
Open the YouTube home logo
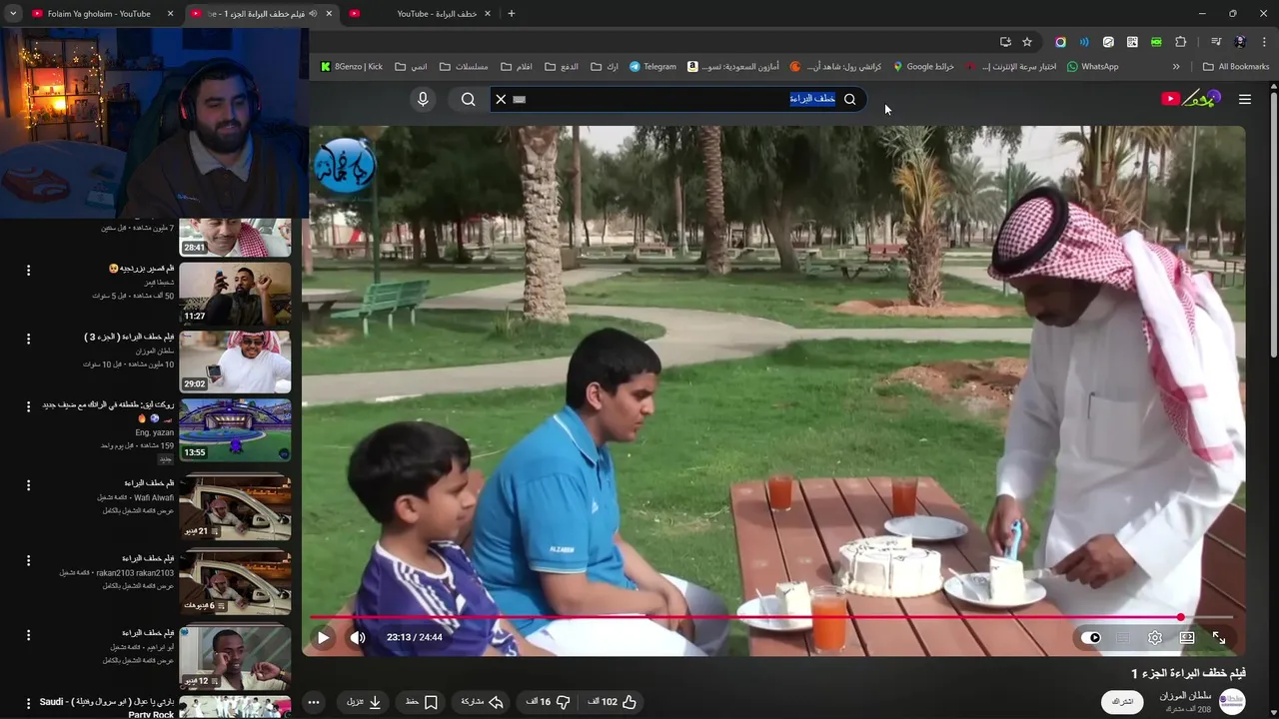click(x=1190, y=99)
